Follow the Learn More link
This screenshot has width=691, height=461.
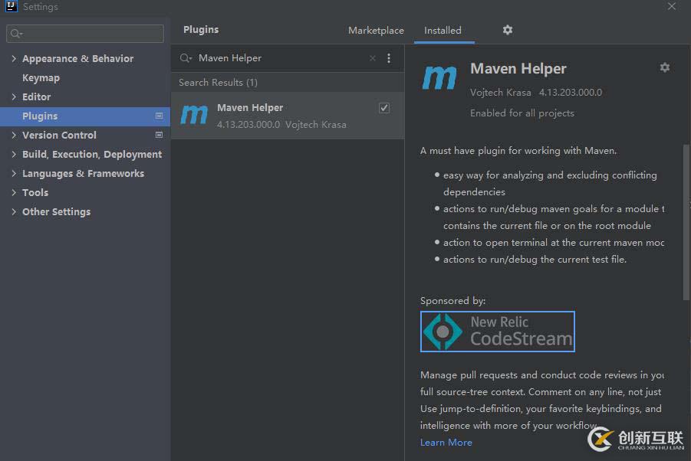click(x=446, y=442)
